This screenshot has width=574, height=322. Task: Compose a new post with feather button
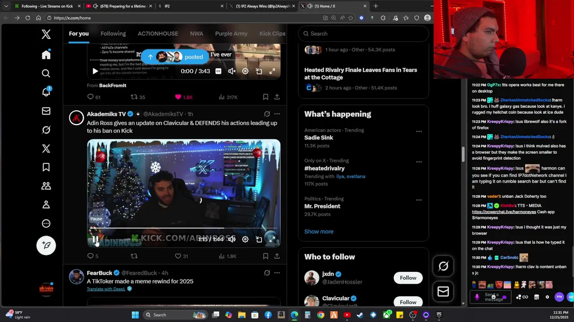click(46, 245)
